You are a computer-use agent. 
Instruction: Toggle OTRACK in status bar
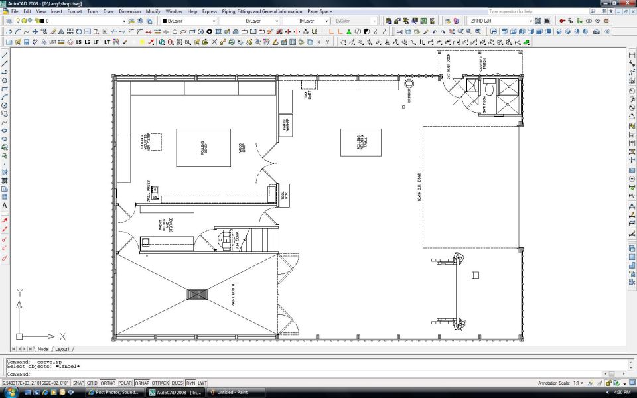160,383
